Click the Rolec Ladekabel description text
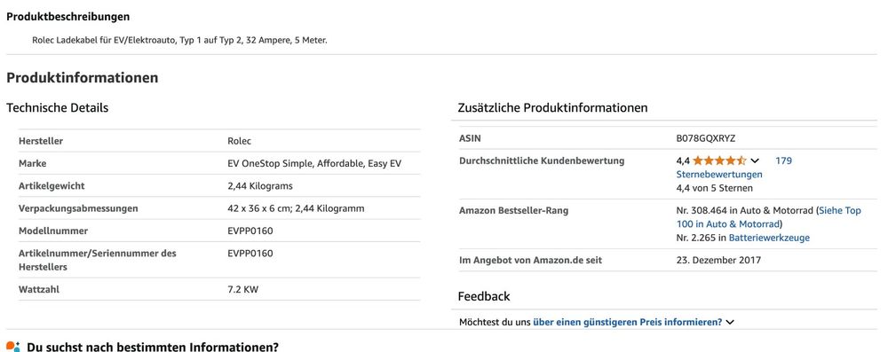 click(179, 41)
